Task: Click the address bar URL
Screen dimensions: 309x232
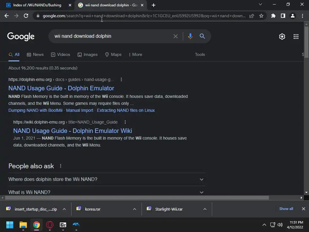Action: (x=144, y=16)
